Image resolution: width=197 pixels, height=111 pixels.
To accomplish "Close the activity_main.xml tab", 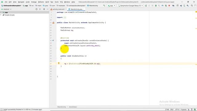I will 66,9.
